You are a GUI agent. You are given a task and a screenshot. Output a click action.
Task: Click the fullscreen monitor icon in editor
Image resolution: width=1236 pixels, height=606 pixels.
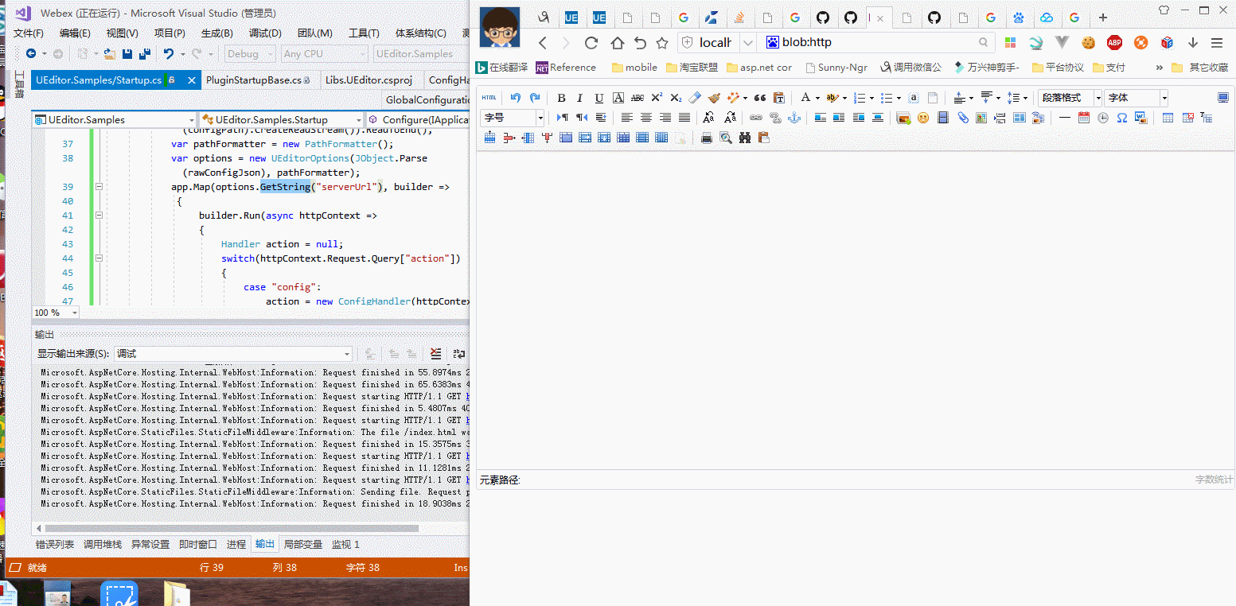[1223, 98]
